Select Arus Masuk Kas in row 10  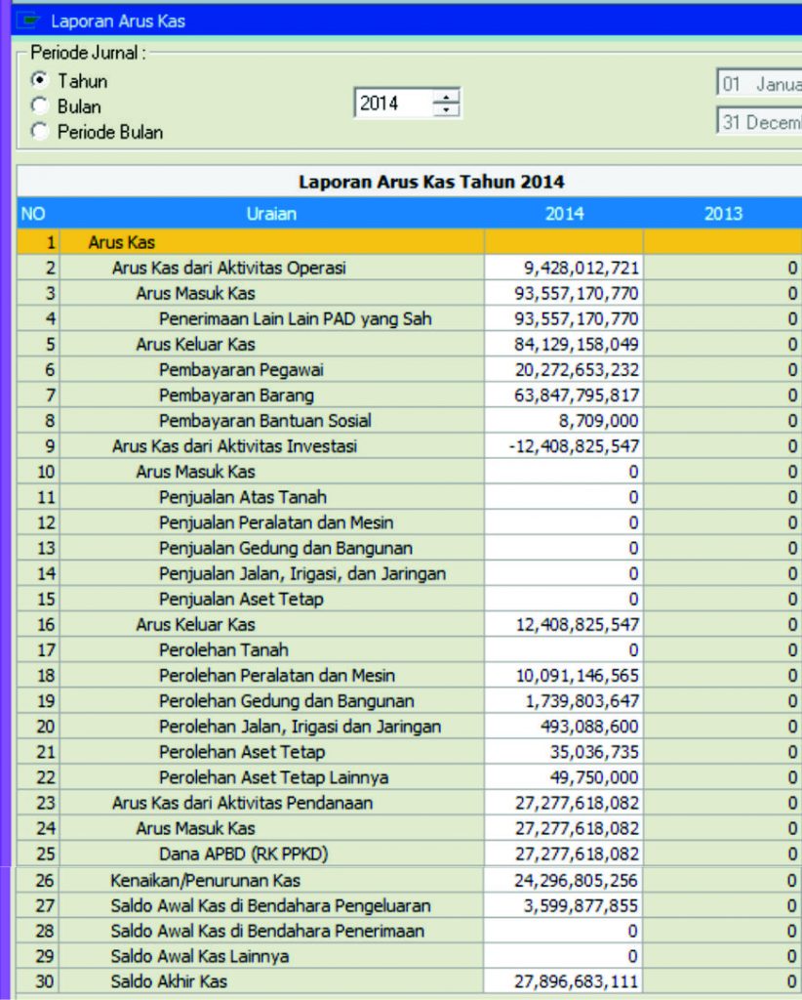point(195,472)
